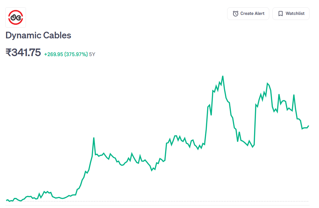This screenshot has height=208, width=319.
Task: Click the red ring of the company logo
Action: click(16, 11)
